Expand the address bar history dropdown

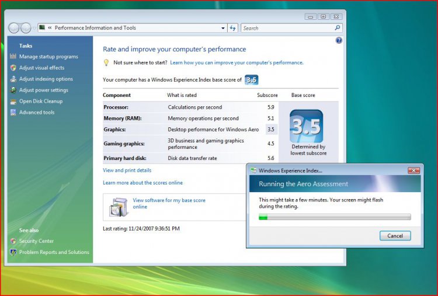(x=223, y=28)
